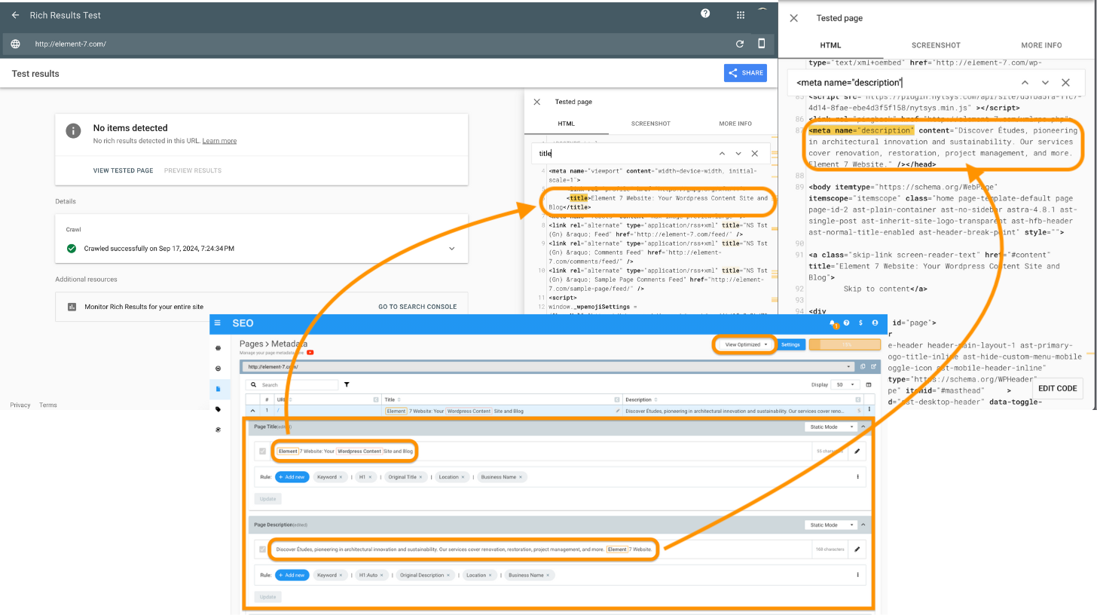Next match arrow in meta description search

pyautogui.click(x=1045, y=82)
